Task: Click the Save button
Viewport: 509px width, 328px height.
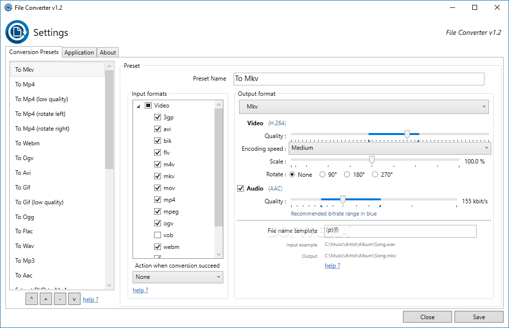Action: pos(479,316)
